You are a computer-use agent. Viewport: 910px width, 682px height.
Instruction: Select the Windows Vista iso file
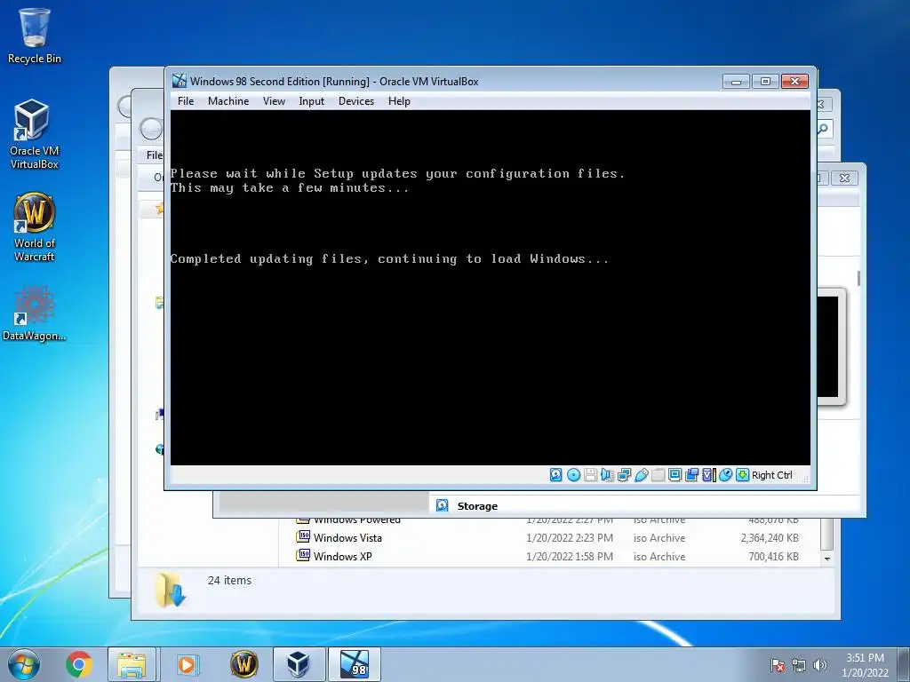point(347,537)
